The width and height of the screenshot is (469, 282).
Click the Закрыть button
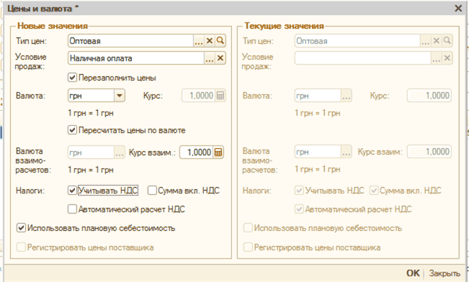[445, 273]
